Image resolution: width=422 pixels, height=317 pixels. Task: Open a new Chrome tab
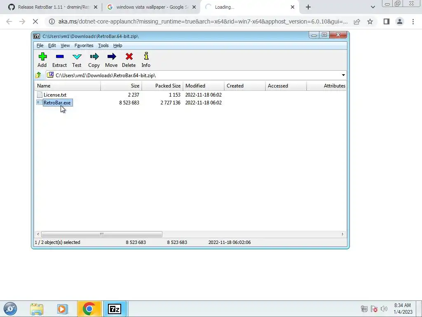[x=308, y=7]
